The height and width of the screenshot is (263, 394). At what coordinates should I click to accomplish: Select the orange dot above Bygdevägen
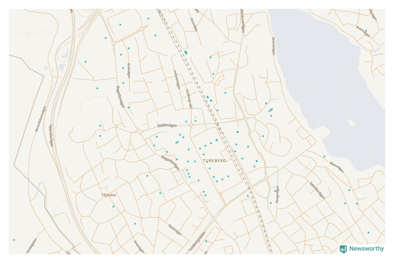(x=195, y=117)
